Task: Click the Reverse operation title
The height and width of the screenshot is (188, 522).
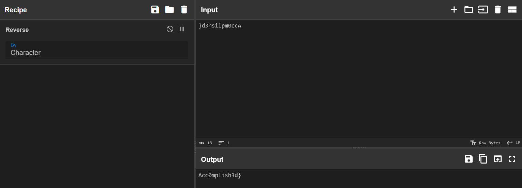Action: pyautogui.click(x=17, y=30)
